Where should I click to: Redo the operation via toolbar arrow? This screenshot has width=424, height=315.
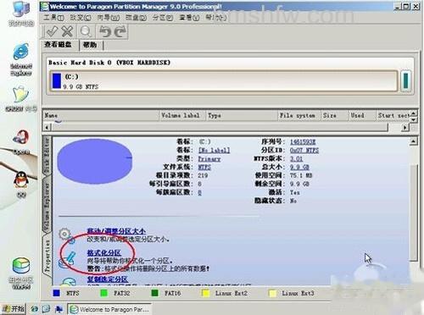120,31
